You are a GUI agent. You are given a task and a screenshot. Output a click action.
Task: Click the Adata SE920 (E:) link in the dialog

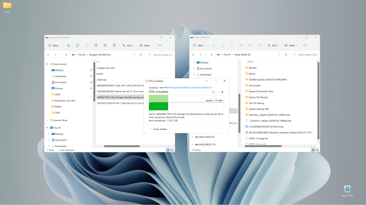tap(204, 88)
